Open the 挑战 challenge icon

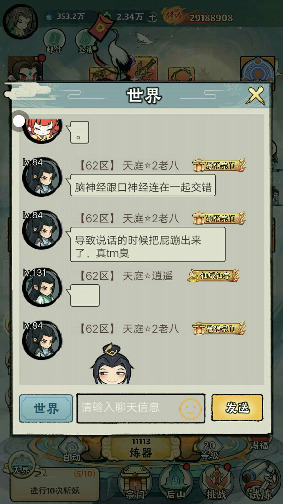(216, 482)
